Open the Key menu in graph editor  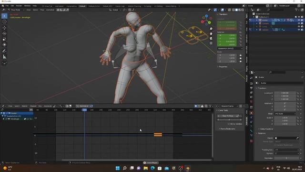click(x=40, y=106)
